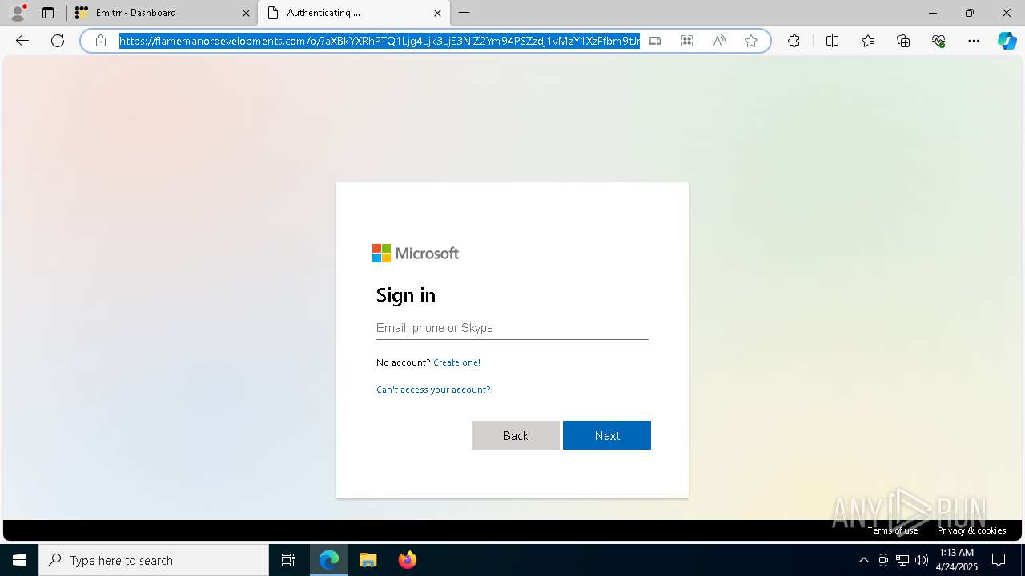Open Can't access your account? link
The width and height of the screenshot is (1025, 576).
pos(433,390)
